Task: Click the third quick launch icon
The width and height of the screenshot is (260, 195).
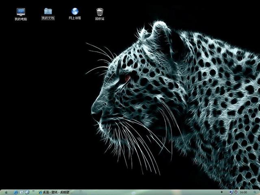Action: click(x=27, y=192)
